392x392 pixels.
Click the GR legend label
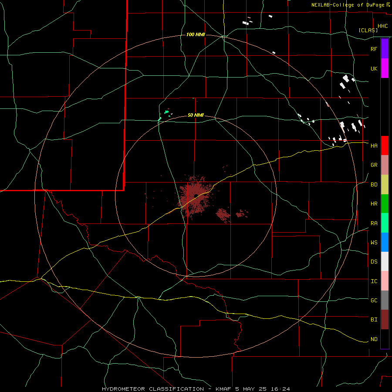click(x=374, y=165)
